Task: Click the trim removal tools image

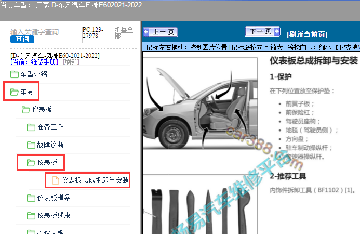Action: pyautogui.click(x=200, y=204)
